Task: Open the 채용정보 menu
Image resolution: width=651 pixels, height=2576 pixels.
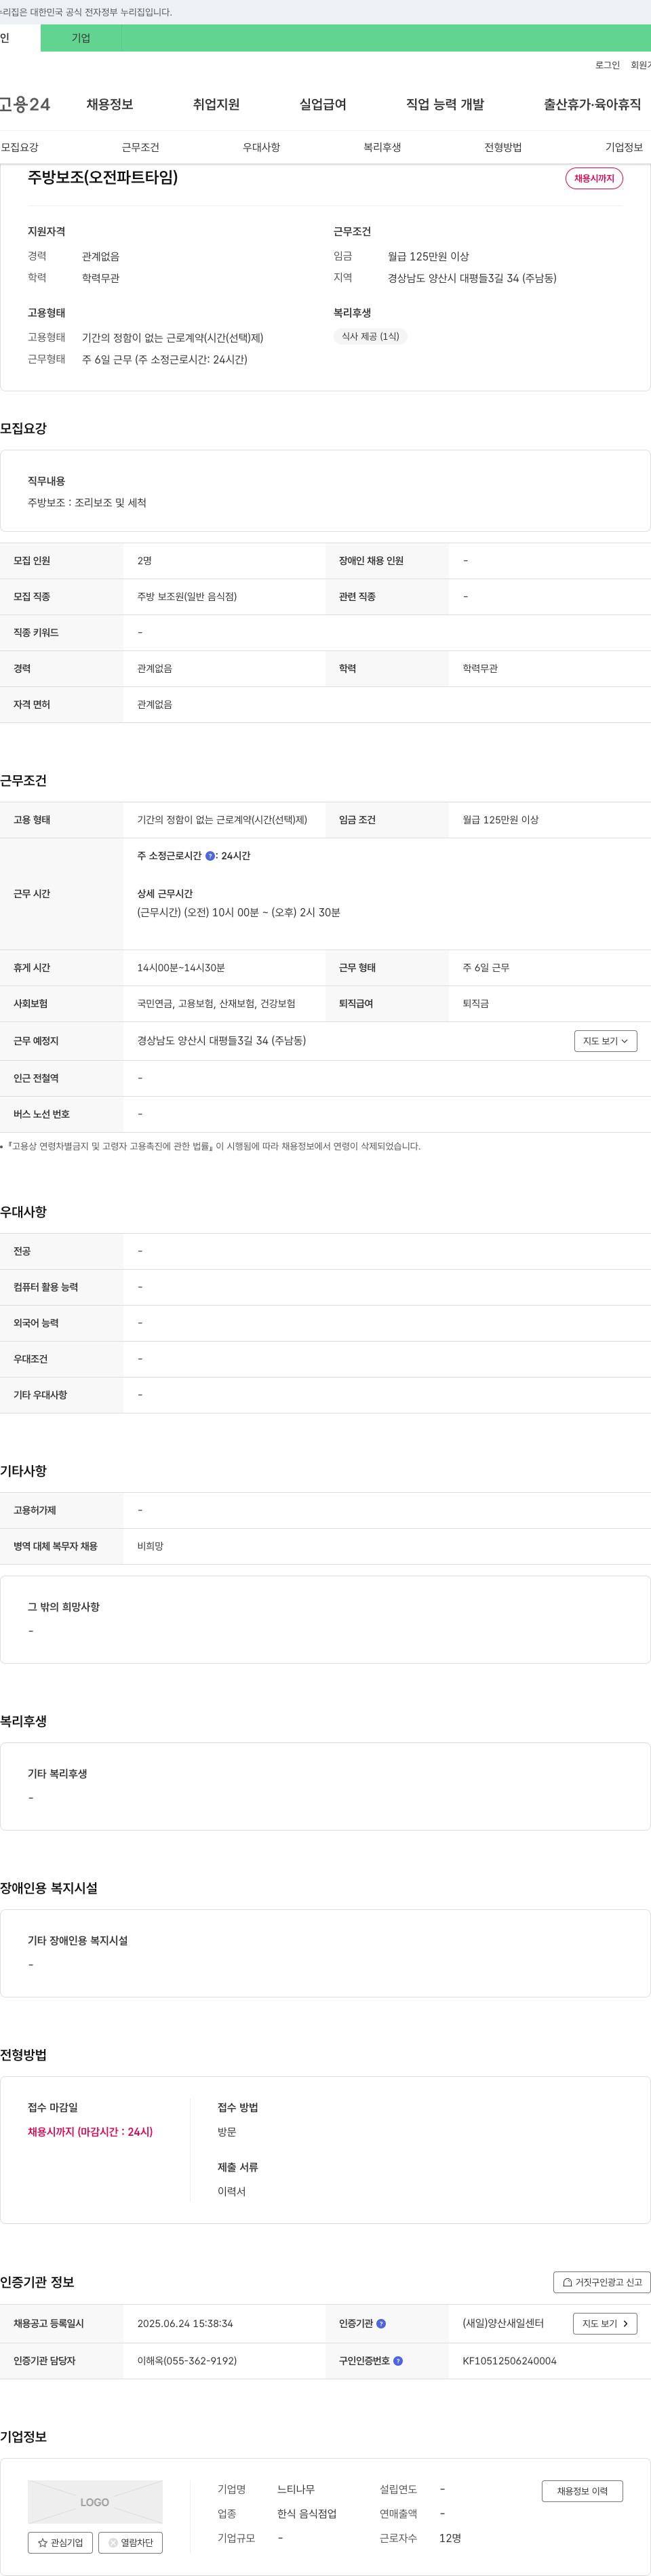Action: pyautogui.click(x=109, y=104)
